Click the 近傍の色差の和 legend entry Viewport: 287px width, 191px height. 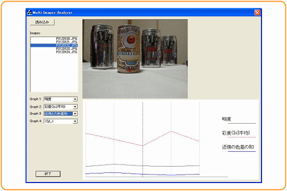coord(238,147)
